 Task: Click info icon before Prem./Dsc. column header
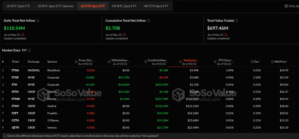76,61
